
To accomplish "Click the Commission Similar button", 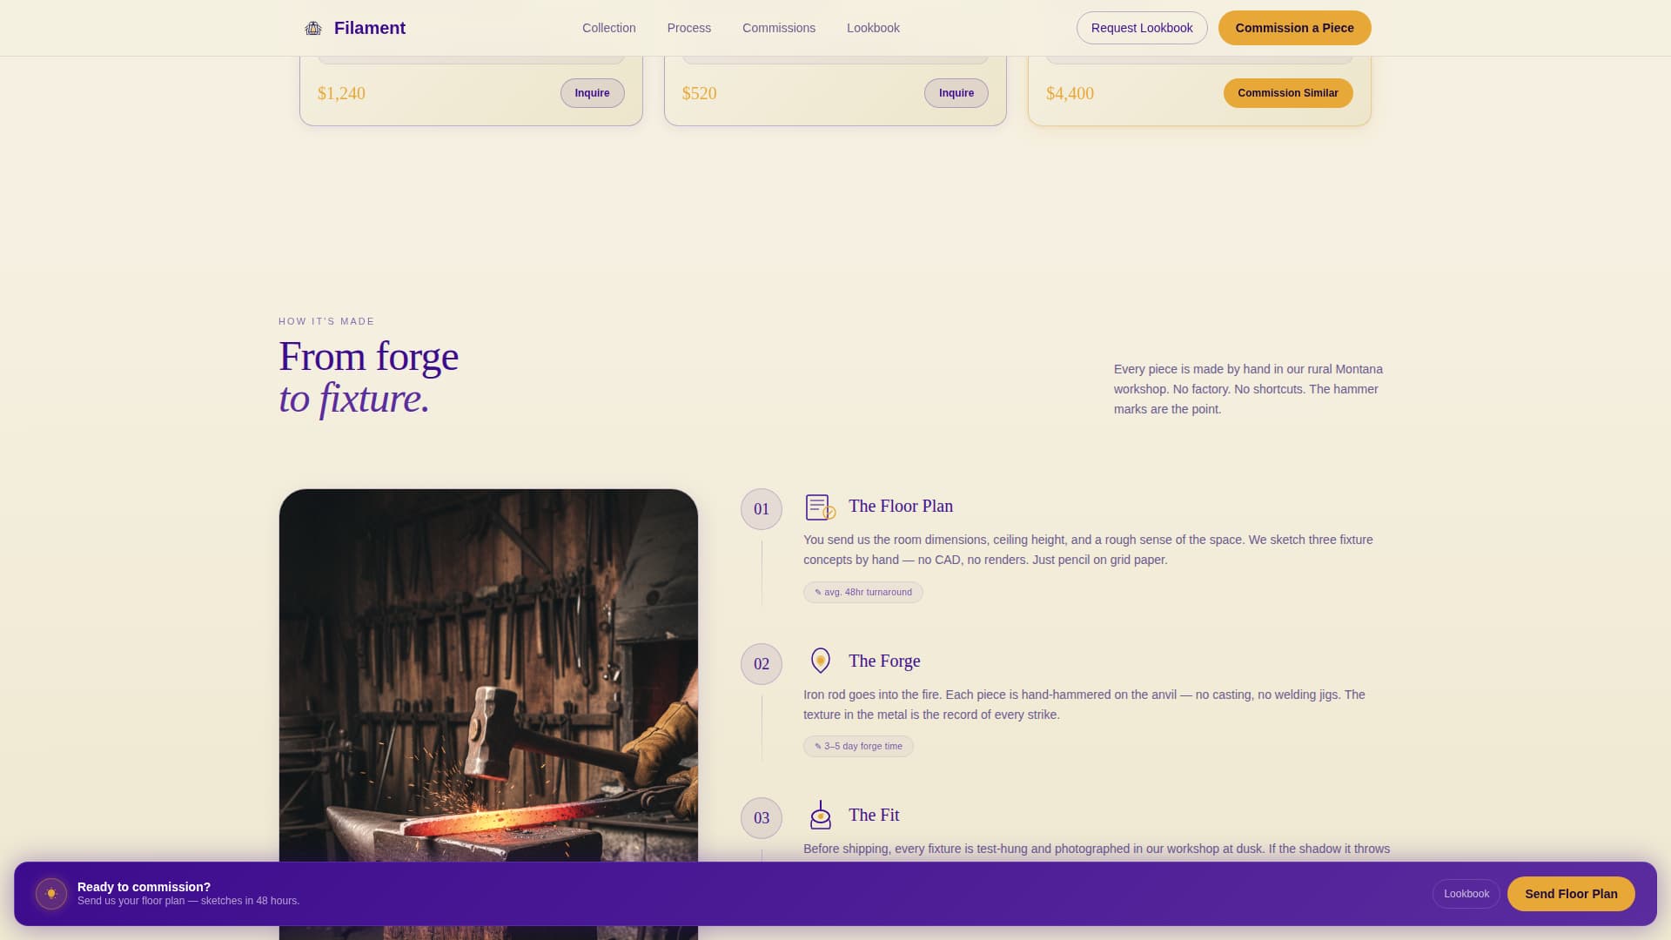I will (x=1287, y=93).
